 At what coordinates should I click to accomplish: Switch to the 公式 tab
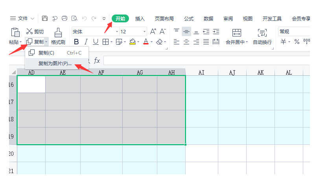(x=189, y=18)
